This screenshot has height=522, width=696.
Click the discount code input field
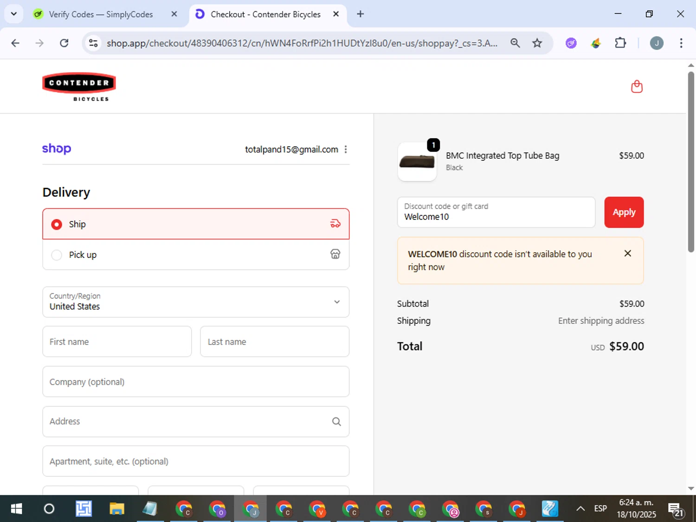496,212
